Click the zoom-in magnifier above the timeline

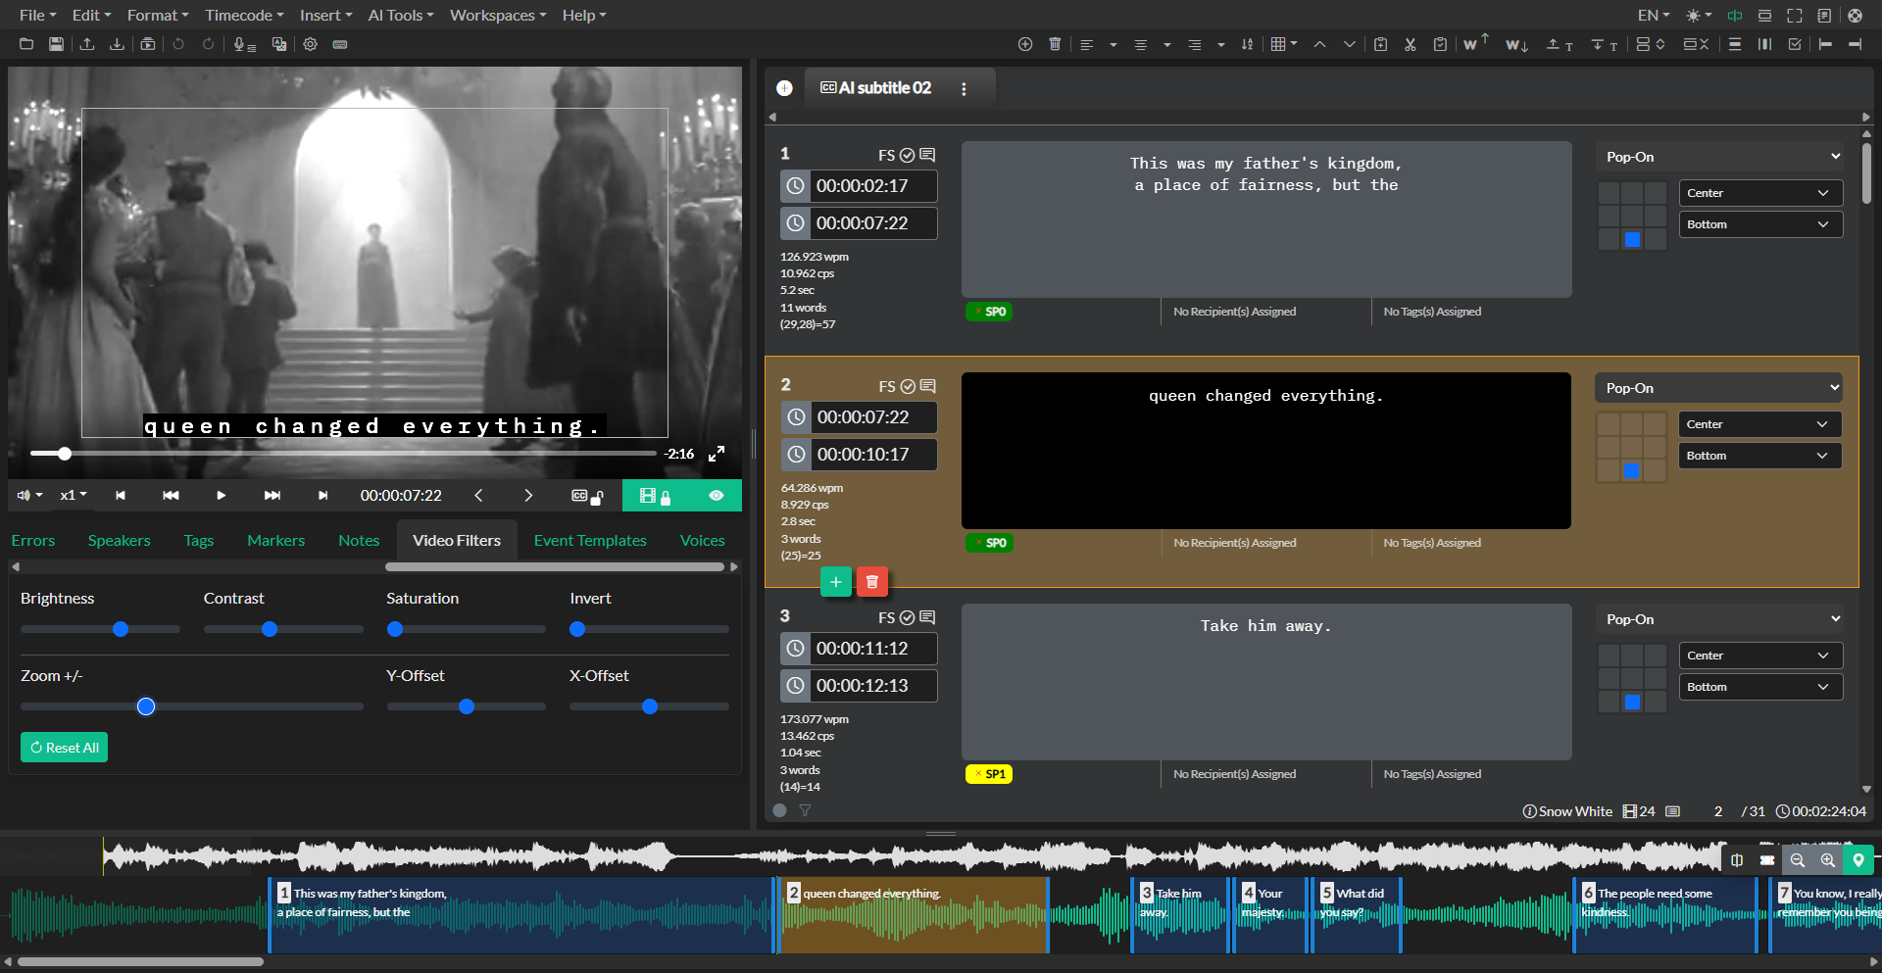pyautogui.click(x=1827, y=860)
